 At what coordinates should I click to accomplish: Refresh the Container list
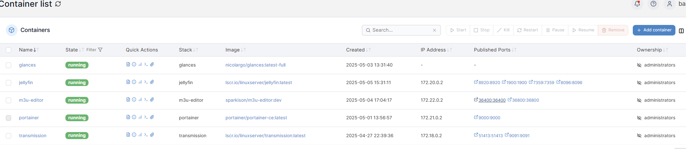click(x=58, y=4)
